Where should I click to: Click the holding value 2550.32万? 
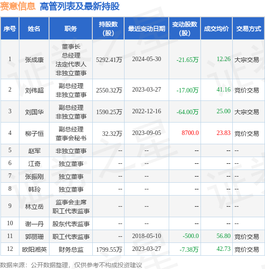tap(109, 90)
